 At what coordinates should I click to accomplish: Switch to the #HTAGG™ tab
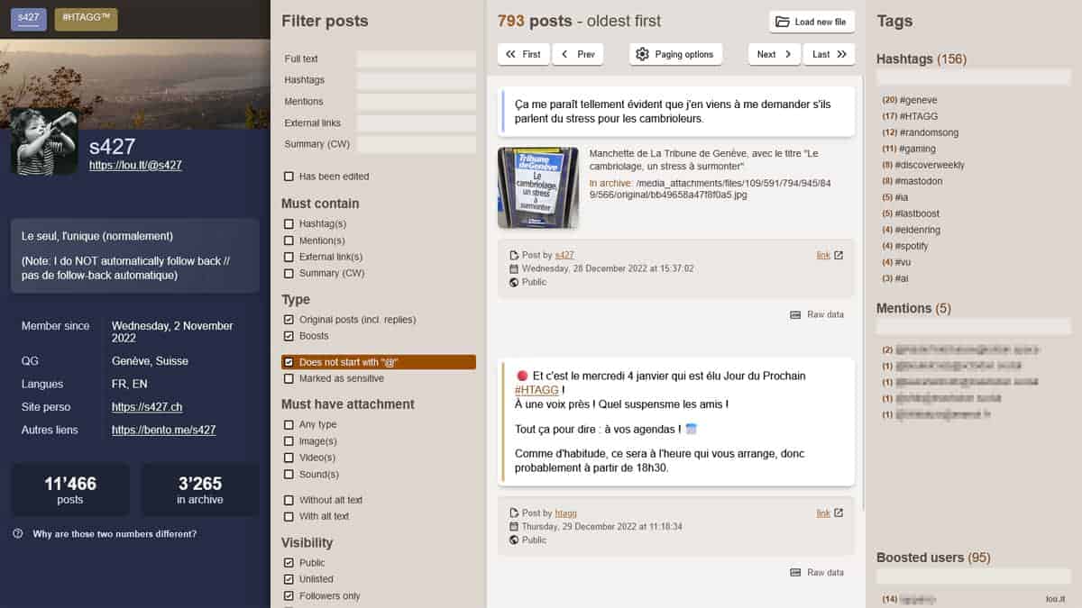coord(86,17)
